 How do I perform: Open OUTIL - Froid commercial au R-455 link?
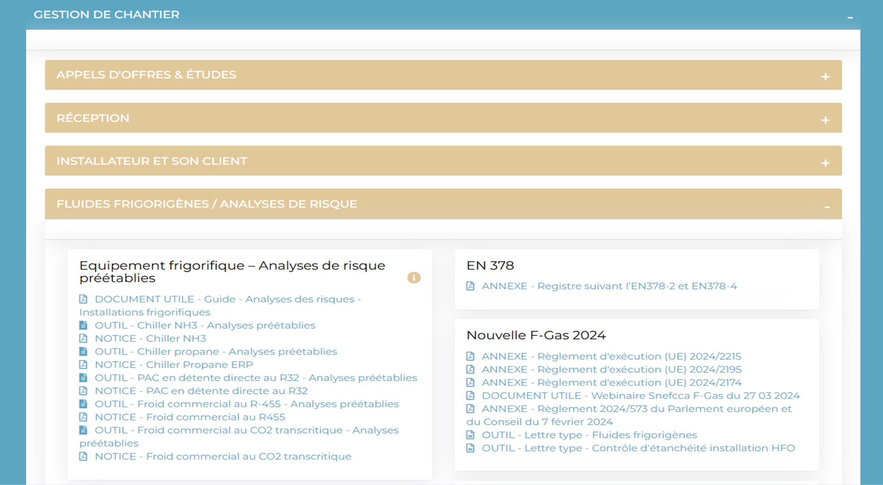(247, 404)
